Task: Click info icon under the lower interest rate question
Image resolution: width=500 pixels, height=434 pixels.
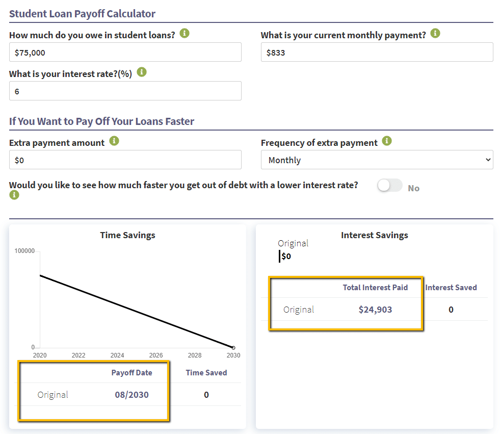Action: tap(14, 195)
